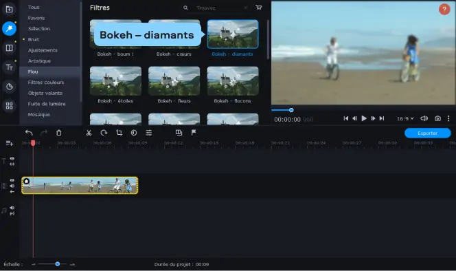Open the player three-dot options menu
This screenshot has height=271, width=456.
coord(448,118)
